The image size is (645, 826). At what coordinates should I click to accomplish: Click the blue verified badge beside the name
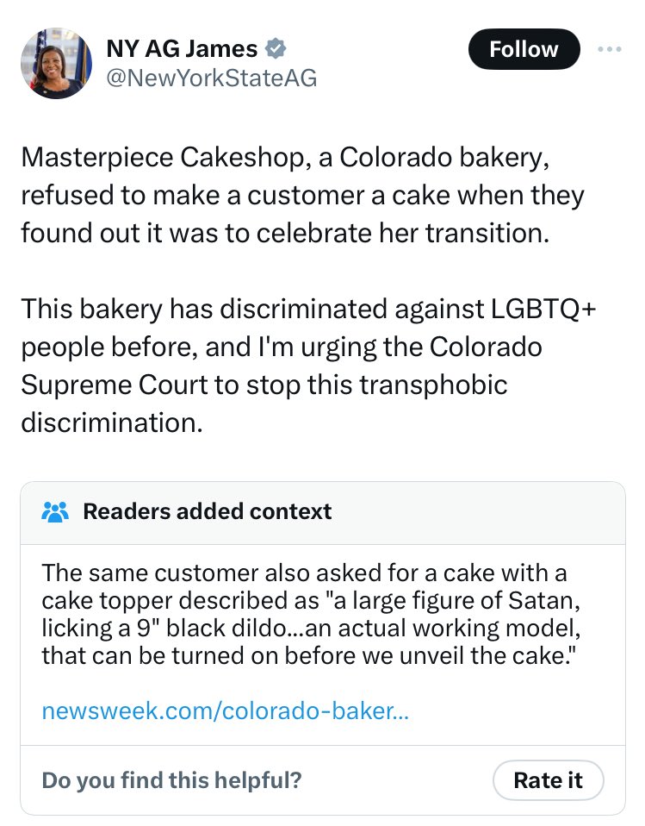tap(276, 48)
